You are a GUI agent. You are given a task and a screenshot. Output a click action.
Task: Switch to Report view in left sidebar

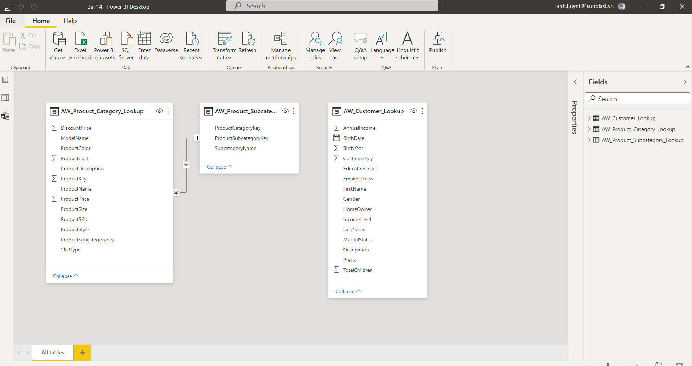click(x=5, y=80)
